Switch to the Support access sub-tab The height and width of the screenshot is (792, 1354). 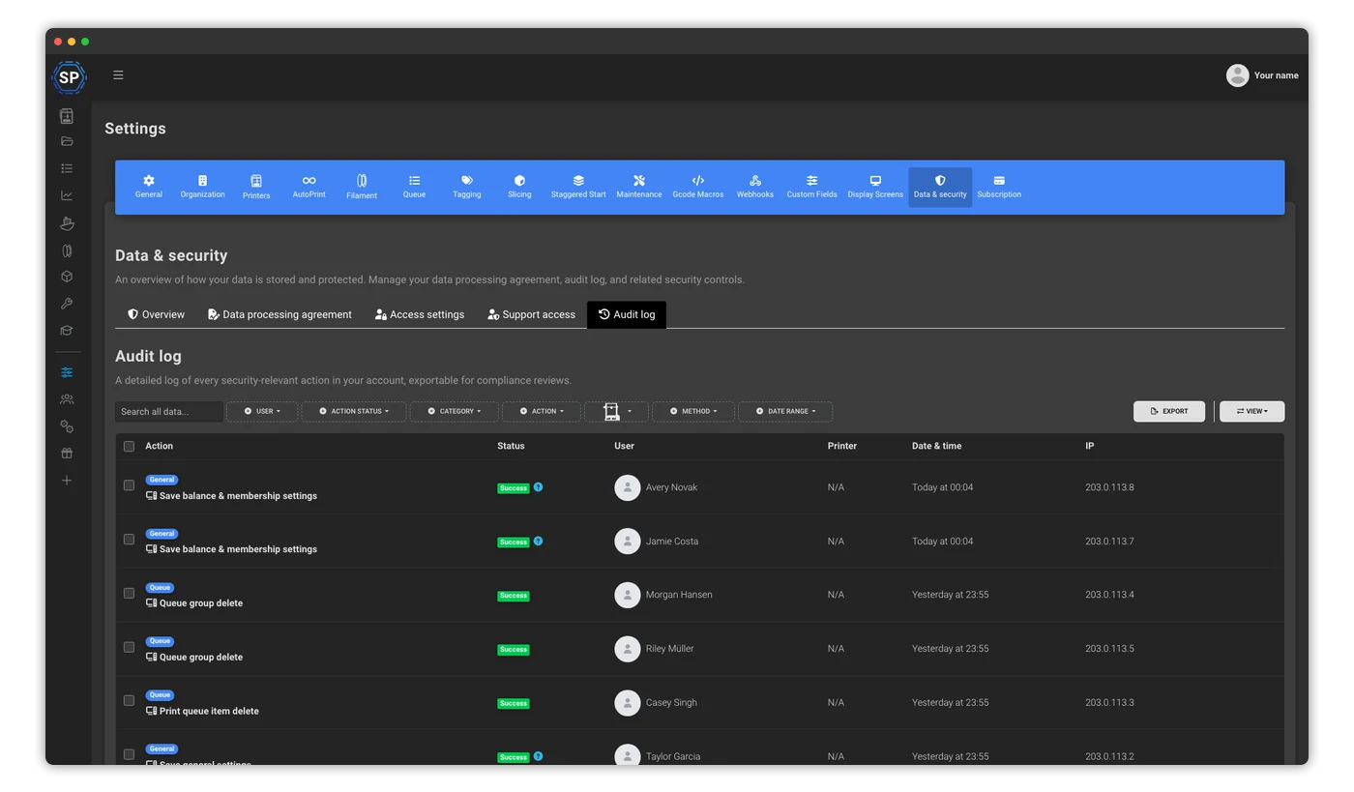[x=532, y=314]
